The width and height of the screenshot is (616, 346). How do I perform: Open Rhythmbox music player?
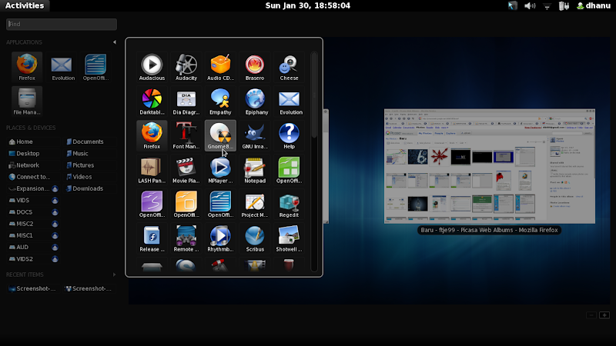pos(220,238)
